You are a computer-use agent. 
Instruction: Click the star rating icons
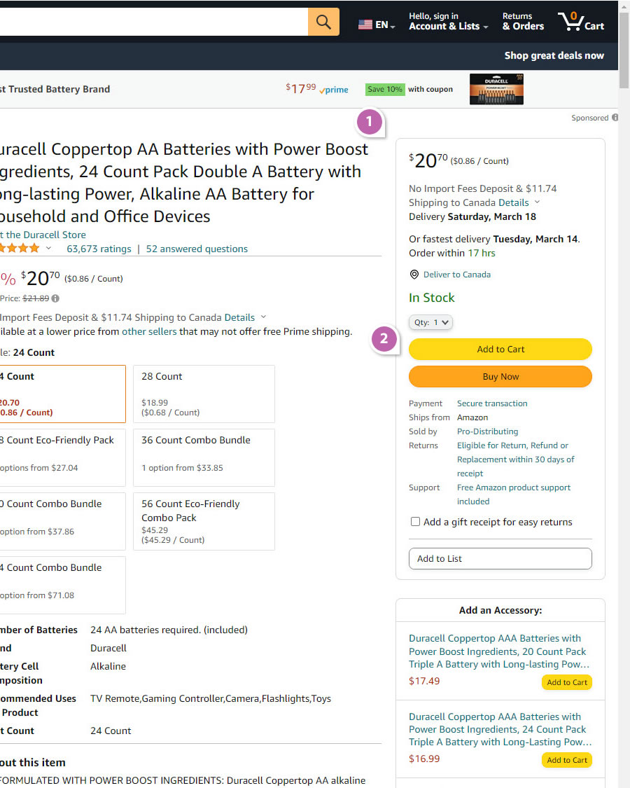tap(20, 249)
